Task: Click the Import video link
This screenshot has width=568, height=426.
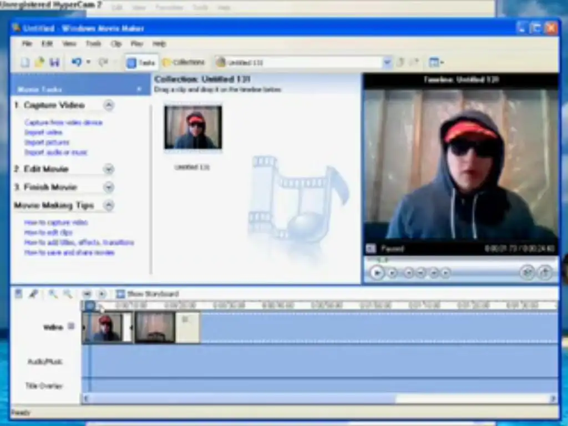Action: coord(43,132)
